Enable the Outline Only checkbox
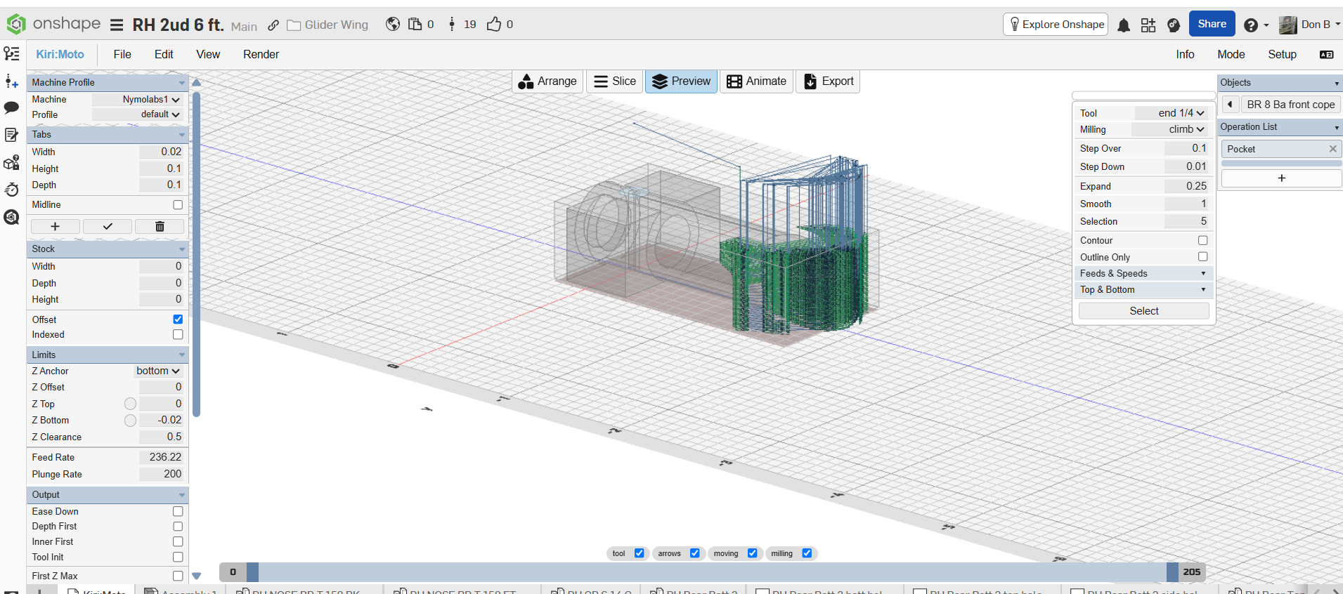Viewport: 1343px width, 594px height. click(1202, 257)
